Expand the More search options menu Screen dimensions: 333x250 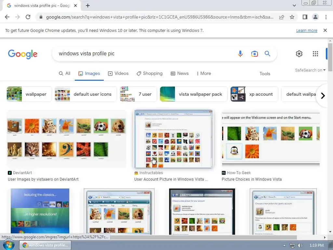point(204,74)
